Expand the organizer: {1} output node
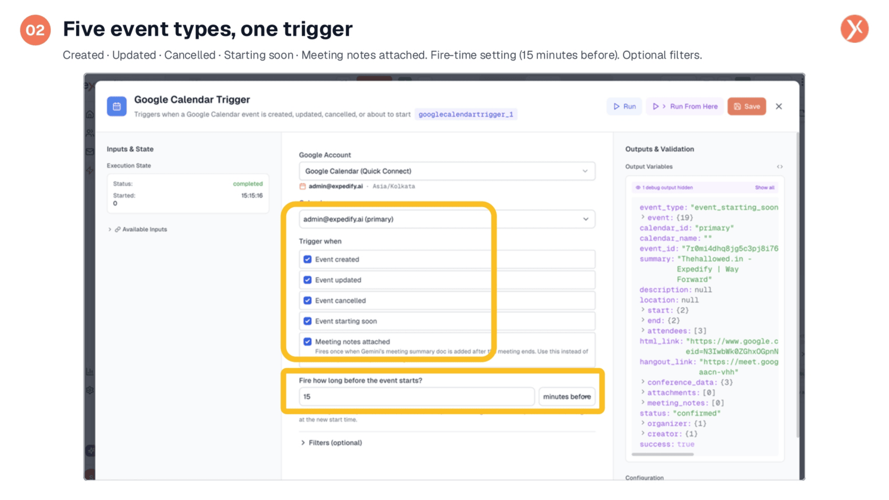 [643, 423]
